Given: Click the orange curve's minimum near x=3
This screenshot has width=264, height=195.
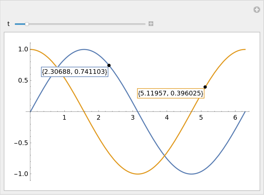Looking at the screenshot, I should [x=138, y=174].
